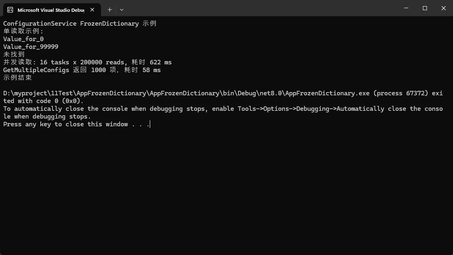Screen dimensions: 453x255
Task: Click the "未找到" output line
Action: tap(14, 55)
